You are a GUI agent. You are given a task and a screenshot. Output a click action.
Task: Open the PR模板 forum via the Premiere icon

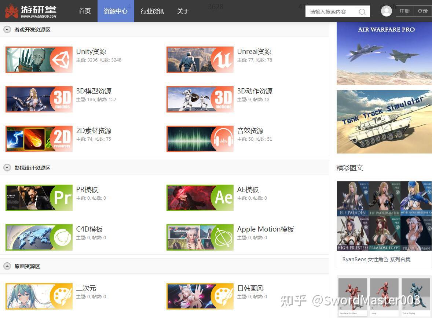(x=39, y=198)
